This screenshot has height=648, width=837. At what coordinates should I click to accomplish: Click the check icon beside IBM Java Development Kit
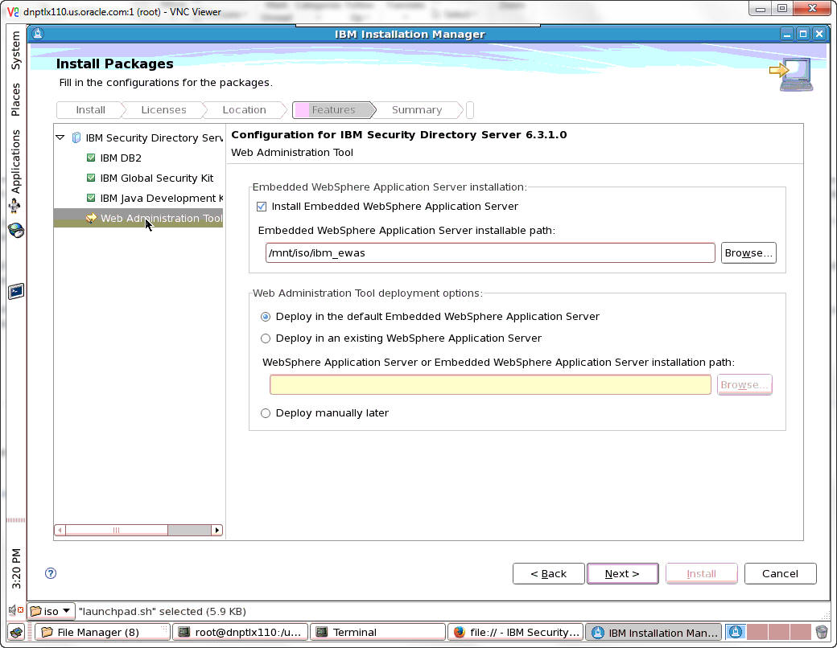pyautogui.click(x=91, y=198)
